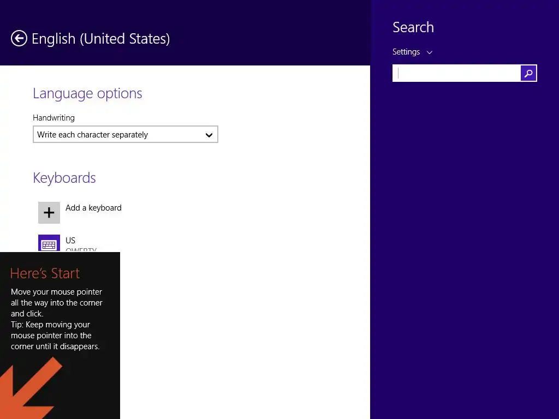559x419 pixels.
Task: Click the 'Here's Start' tip heading
Action: point(45,273)
